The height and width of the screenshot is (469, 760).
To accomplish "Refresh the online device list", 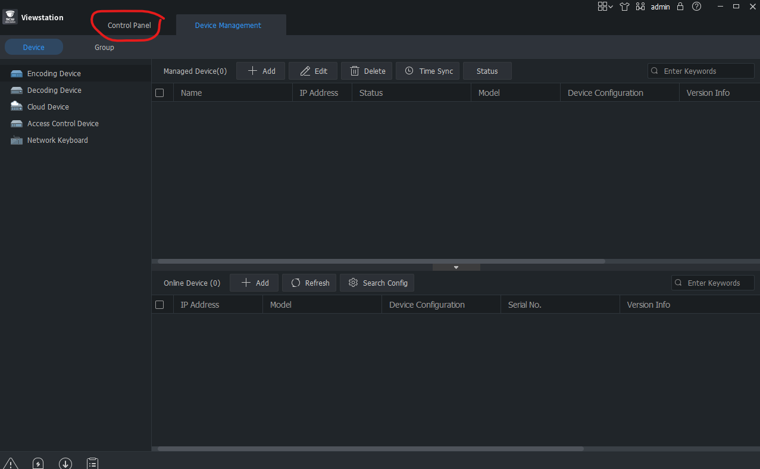I will [309, 283].
